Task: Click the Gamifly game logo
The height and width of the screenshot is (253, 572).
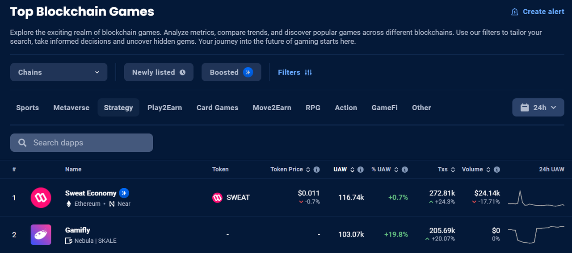Action: click(x=41, y=235)
